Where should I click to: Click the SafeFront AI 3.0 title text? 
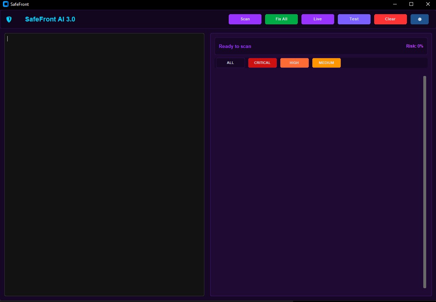pos(50,19)
